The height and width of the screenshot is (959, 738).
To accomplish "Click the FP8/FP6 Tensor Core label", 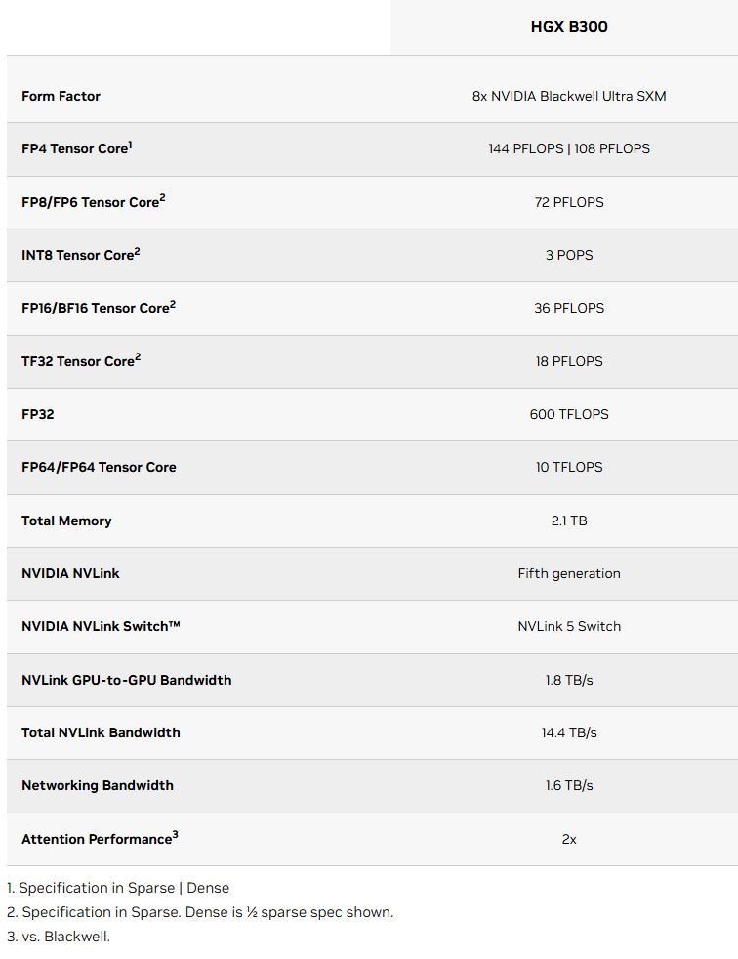I will coord(91,202).
